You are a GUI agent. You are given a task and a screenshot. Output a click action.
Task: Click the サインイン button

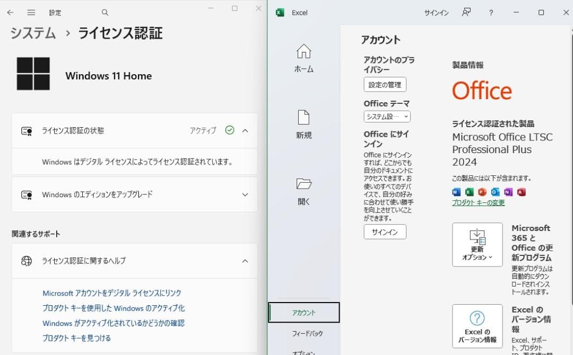pos(384,232)
